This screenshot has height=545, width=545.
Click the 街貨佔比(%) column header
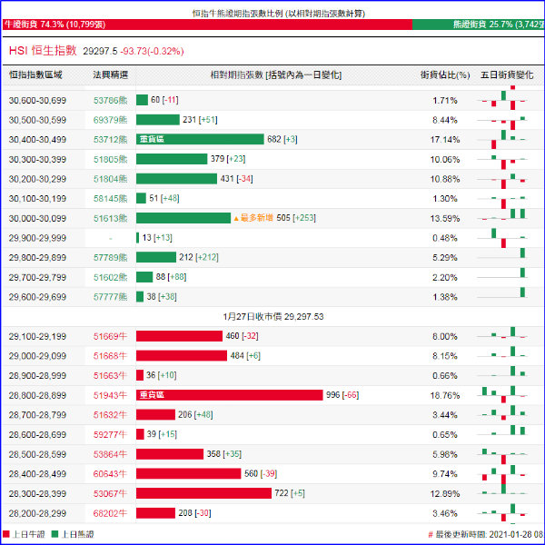tap(445, 74)
